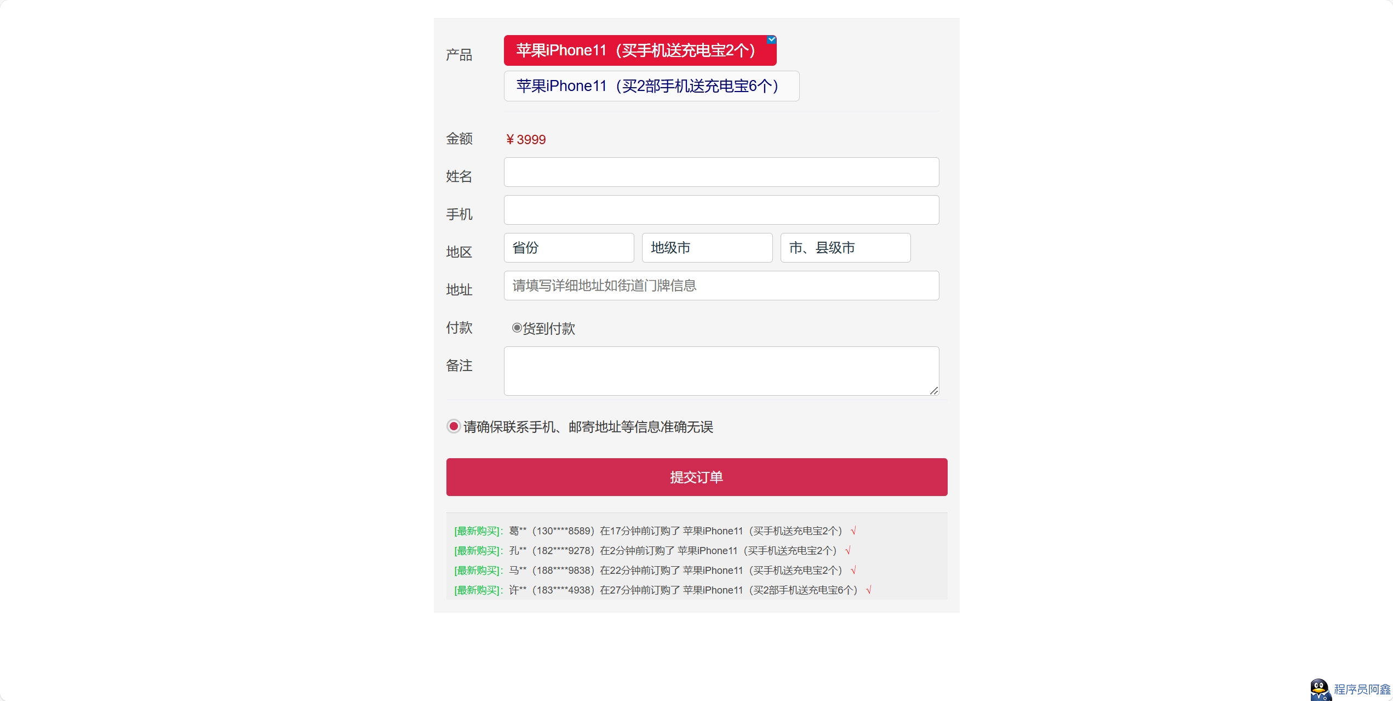Select the 货到付款 cash on delivery radio
The image size is (1393, 701).
pos(517,328)
